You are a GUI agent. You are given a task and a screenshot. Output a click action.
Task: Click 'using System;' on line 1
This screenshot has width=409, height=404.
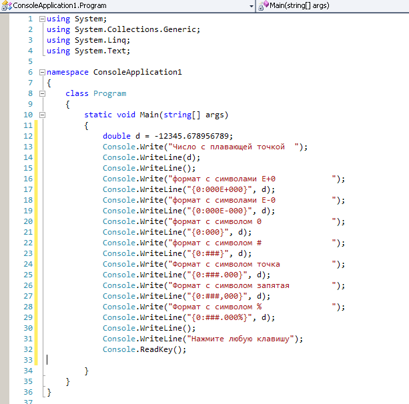[x=77, y=19]
